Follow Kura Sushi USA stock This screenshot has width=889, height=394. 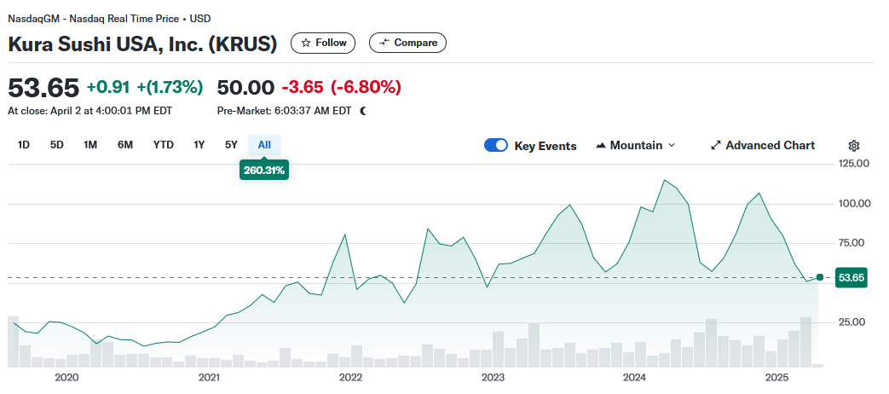[x=323, y=43]
